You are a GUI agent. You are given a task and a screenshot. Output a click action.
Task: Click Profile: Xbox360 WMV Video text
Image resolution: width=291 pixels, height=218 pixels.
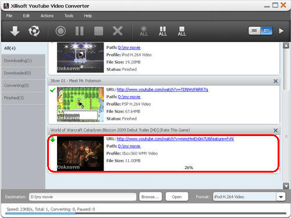tap(132, 153)
